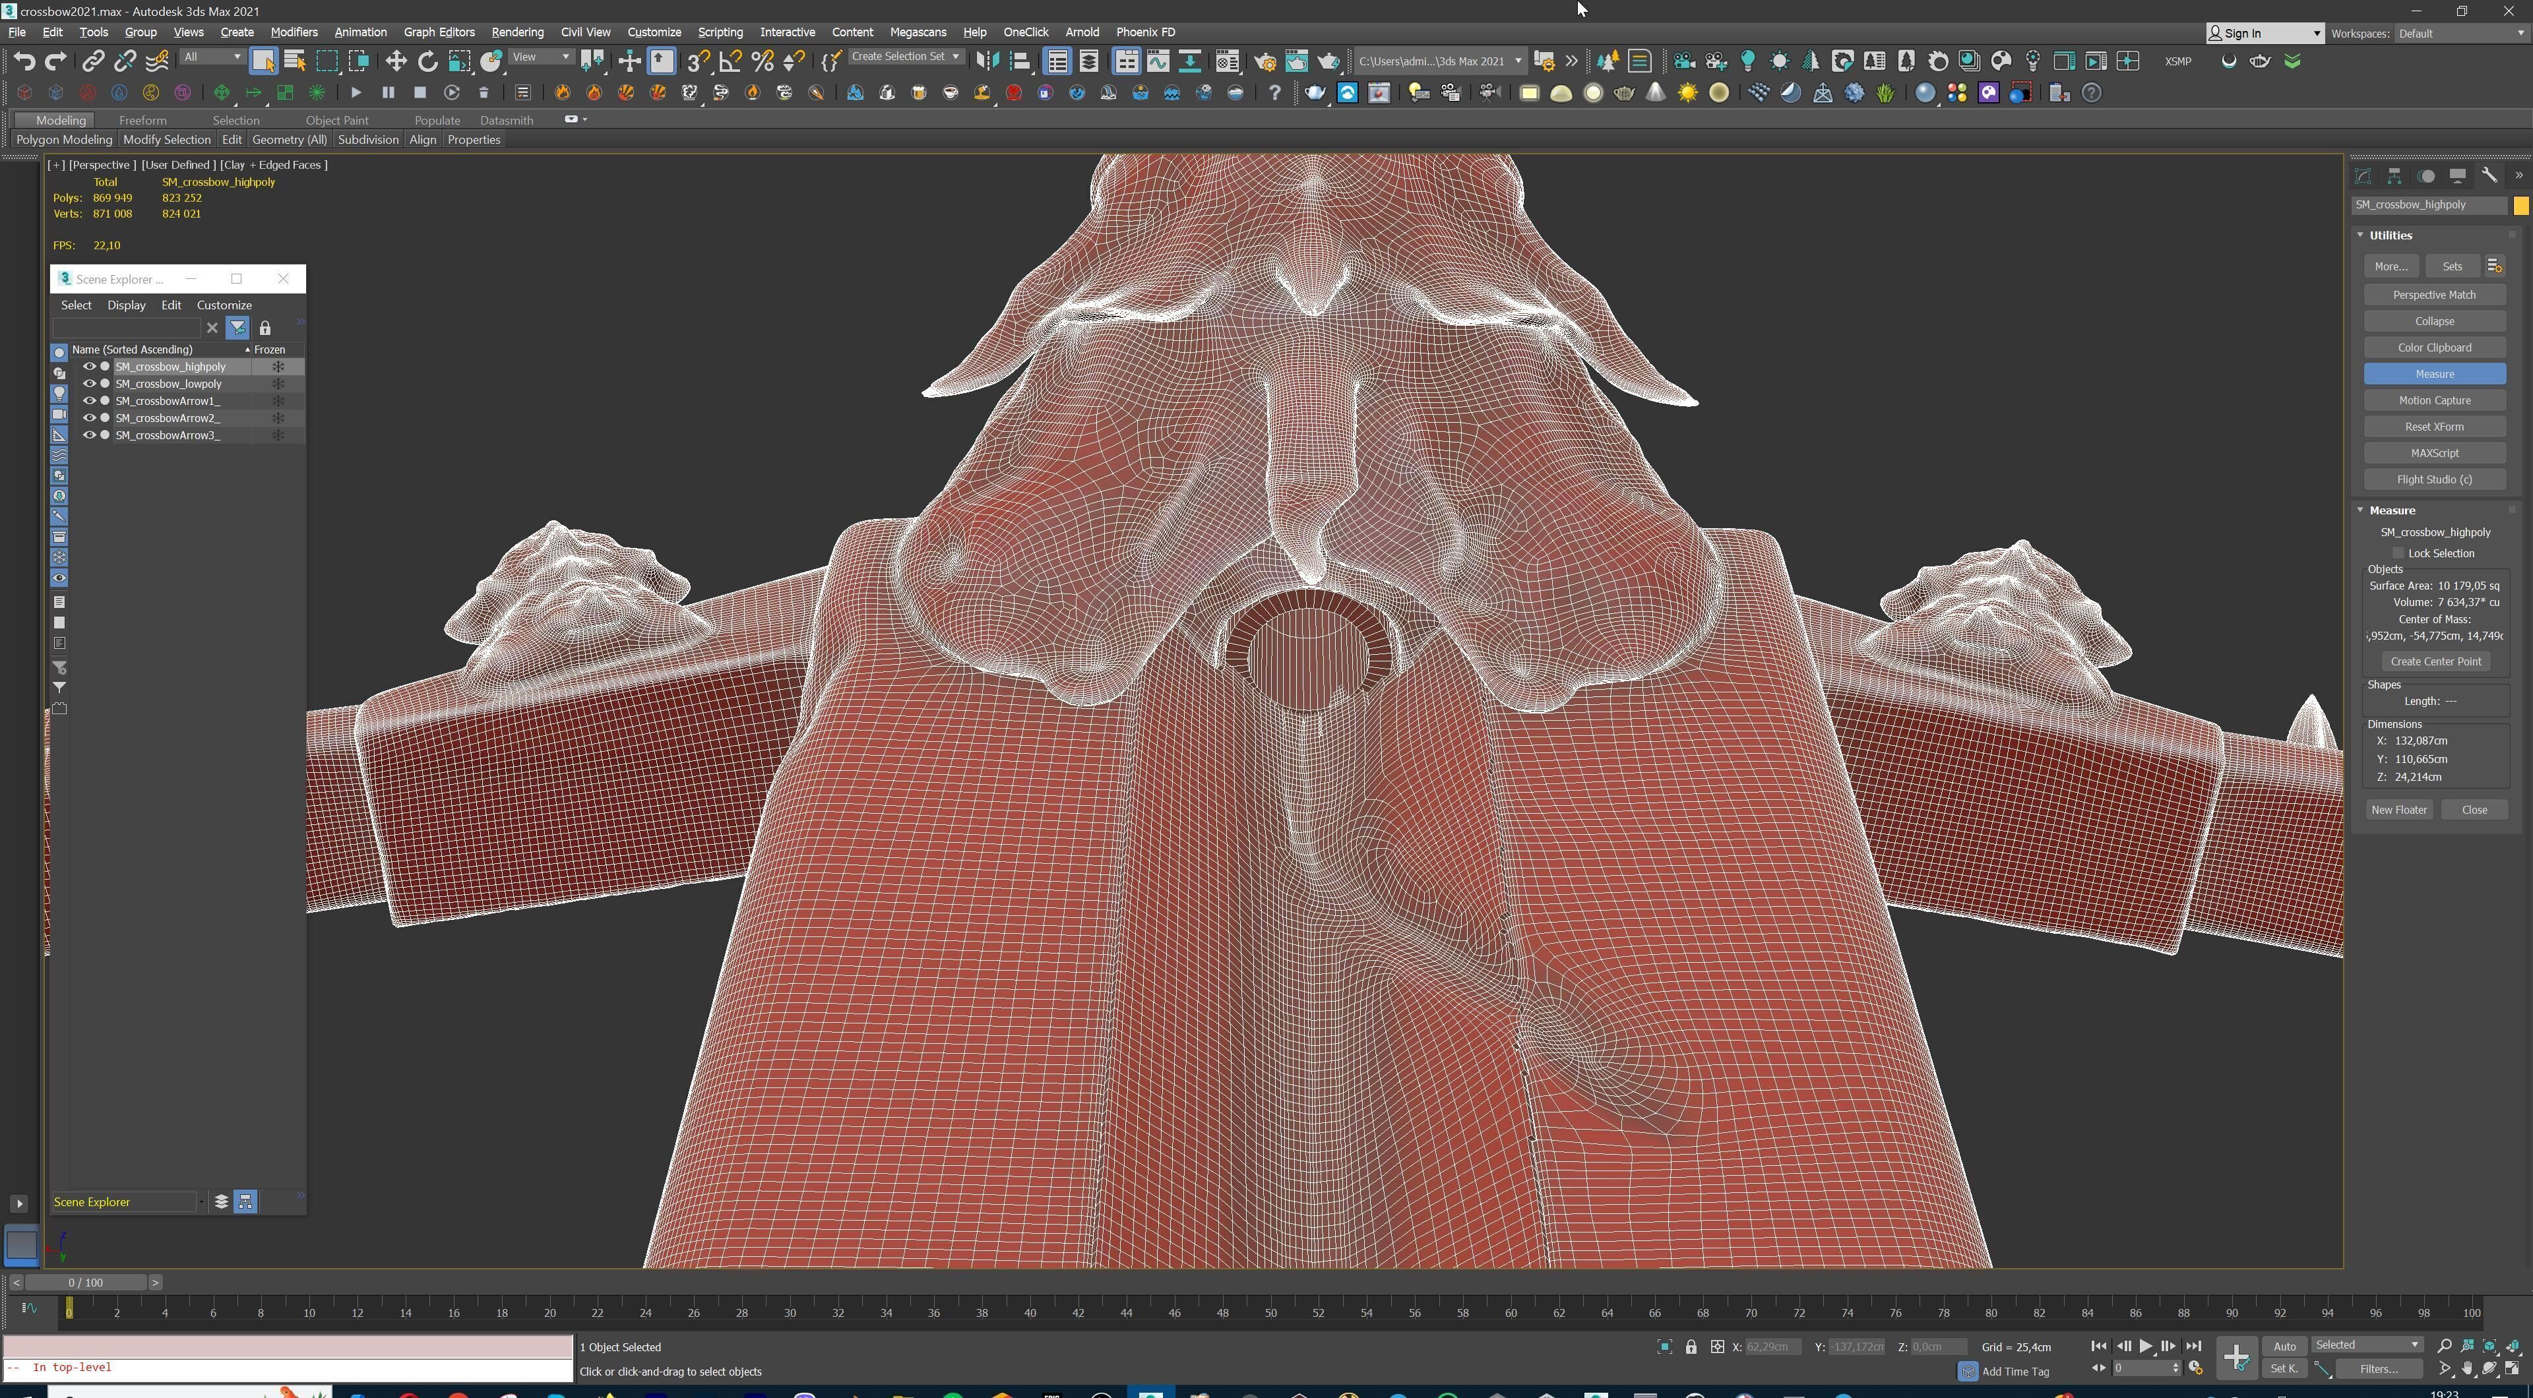Viewport: 2533px width, 1398px height.
Task: Click the Play Animation button
Action: [x=2146, y=1347]
